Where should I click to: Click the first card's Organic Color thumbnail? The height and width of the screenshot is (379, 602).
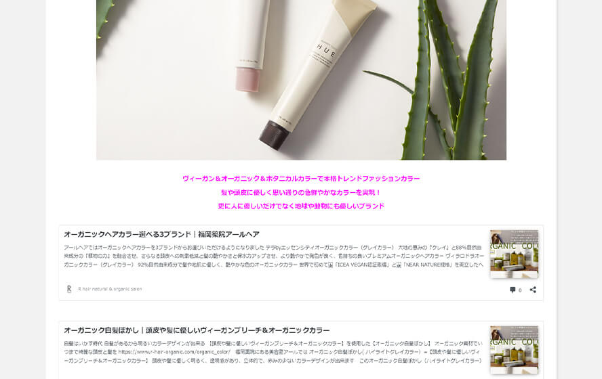(x=514, y=254)
